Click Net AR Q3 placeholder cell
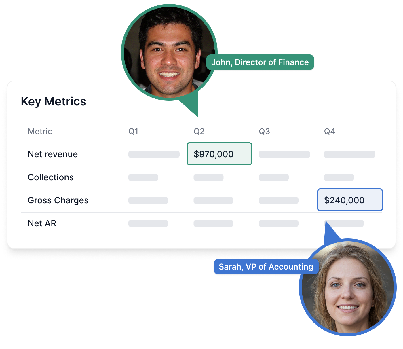 [279, 223]
